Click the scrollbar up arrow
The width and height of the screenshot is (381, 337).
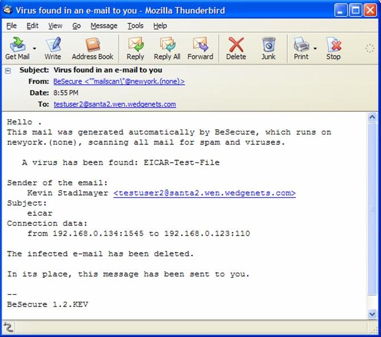pyautogui.click(x=372, y=117)
